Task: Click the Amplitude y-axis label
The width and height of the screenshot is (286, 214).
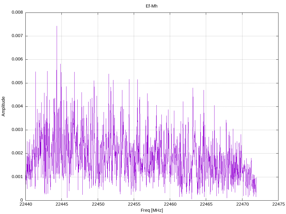Action: click(3, 106)
